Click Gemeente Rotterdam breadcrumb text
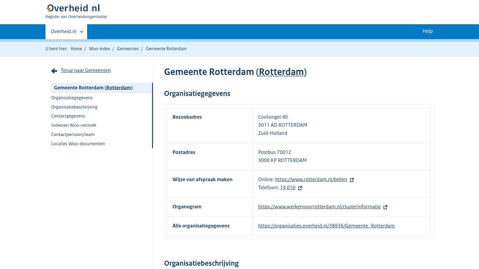Viewport: 479px width, 269px height. [166, 49]
